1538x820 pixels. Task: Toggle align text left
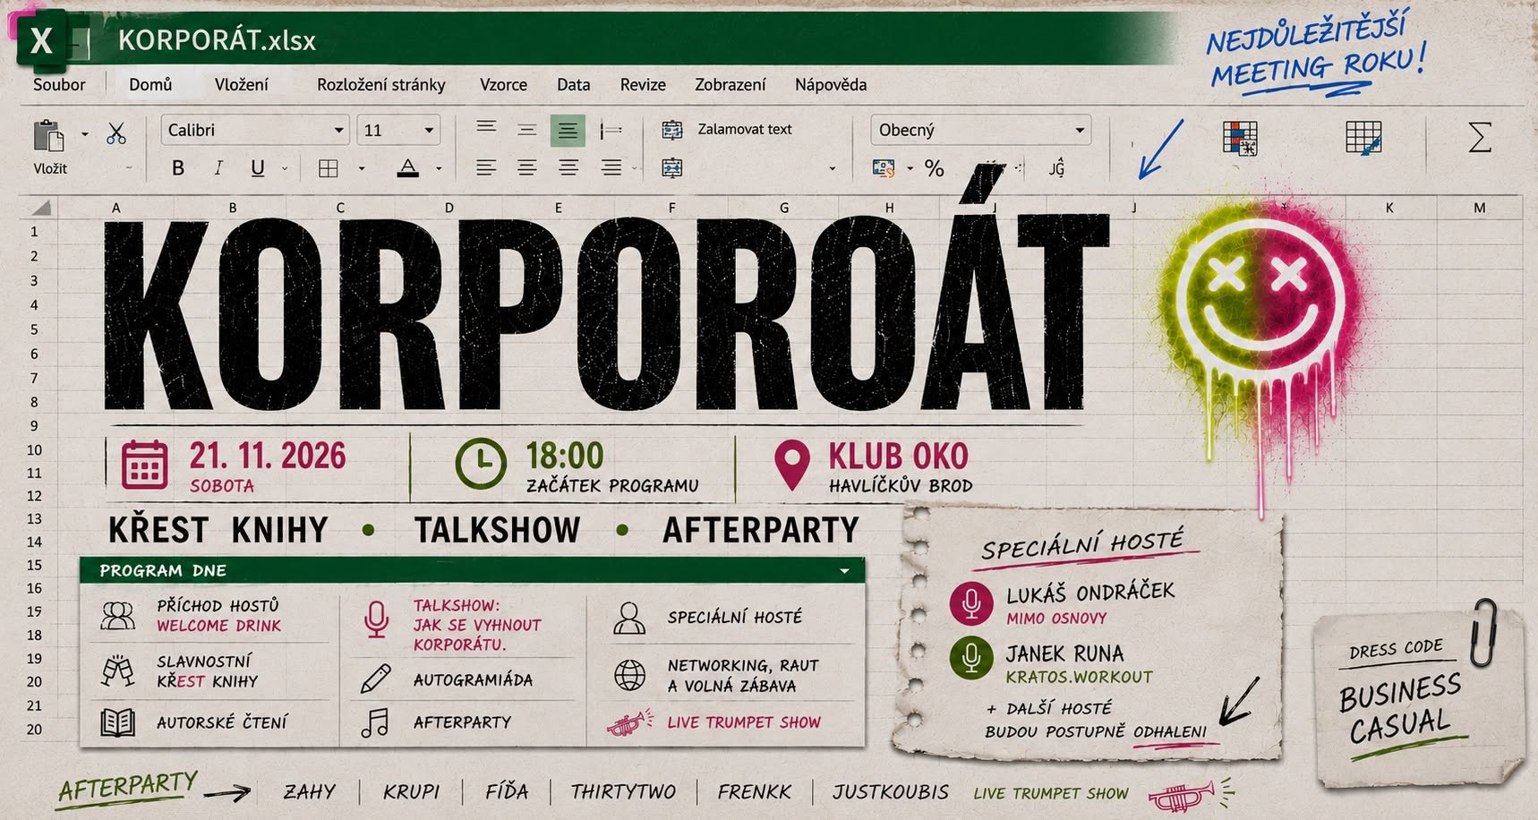point(486,167)
